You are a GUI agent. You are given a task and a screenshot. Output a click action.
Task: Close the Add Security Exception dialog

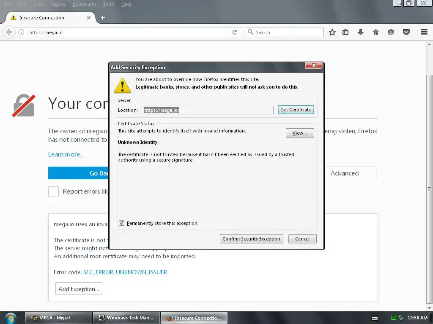pos(314,65)
